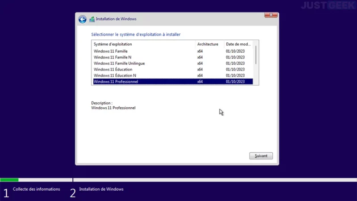Click Installation de Windows step 2 label
Screen dimensions: 357x201
click(101, 189)
